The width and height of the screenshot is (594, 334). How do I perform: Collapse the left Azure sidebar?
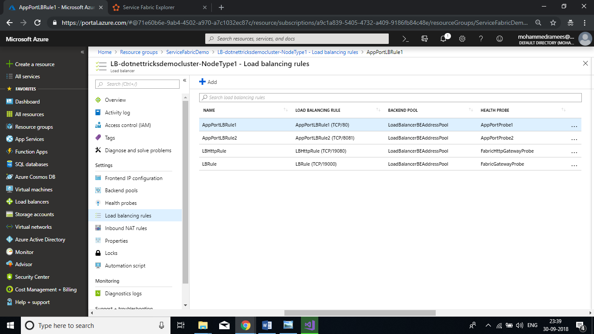click(82, 52)
